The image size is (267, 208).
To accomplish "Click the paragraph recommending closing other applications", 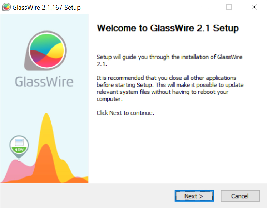I will (170, 88).
